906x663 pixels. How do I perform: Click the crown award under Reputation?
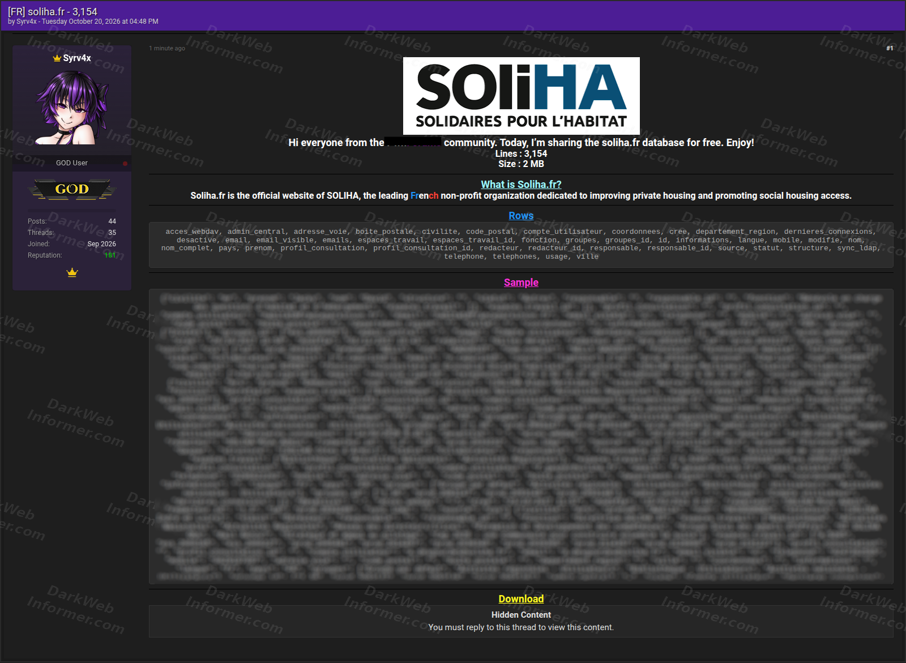pyautogui.click(x=72, y=272)
